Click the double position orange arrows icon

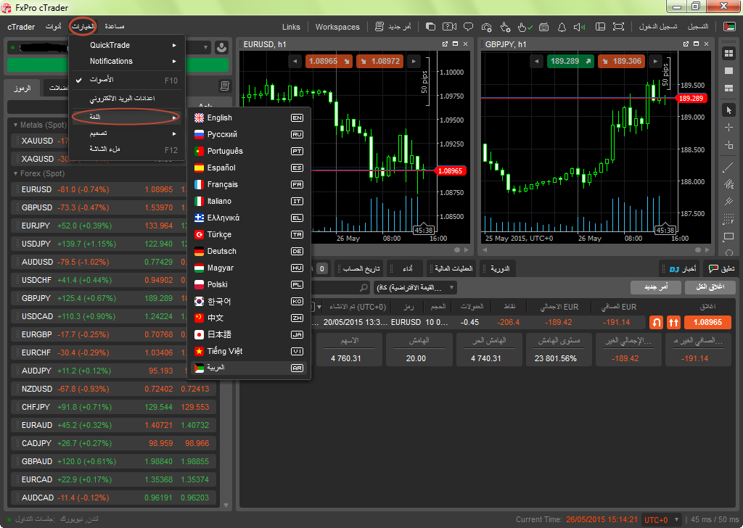tap(673, 323)
